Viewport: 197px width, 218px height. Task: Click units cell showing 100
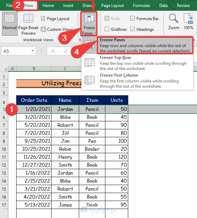coord(117,141)
